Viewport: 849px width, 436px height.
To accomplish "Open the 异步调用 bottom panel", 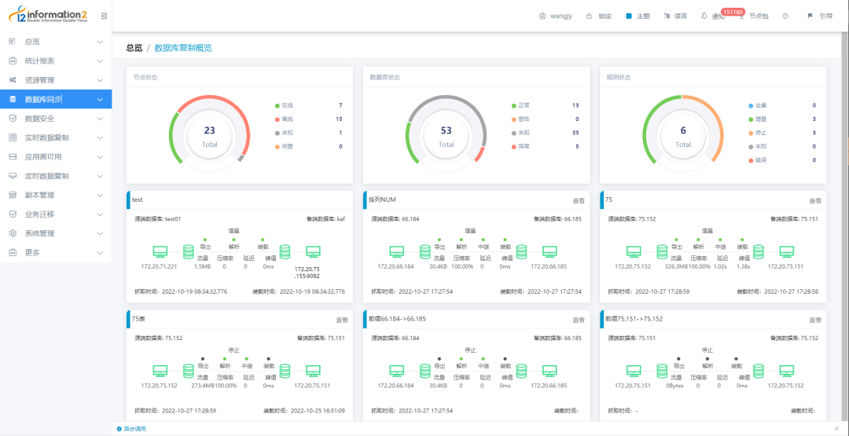I will (x=131, y=429).
